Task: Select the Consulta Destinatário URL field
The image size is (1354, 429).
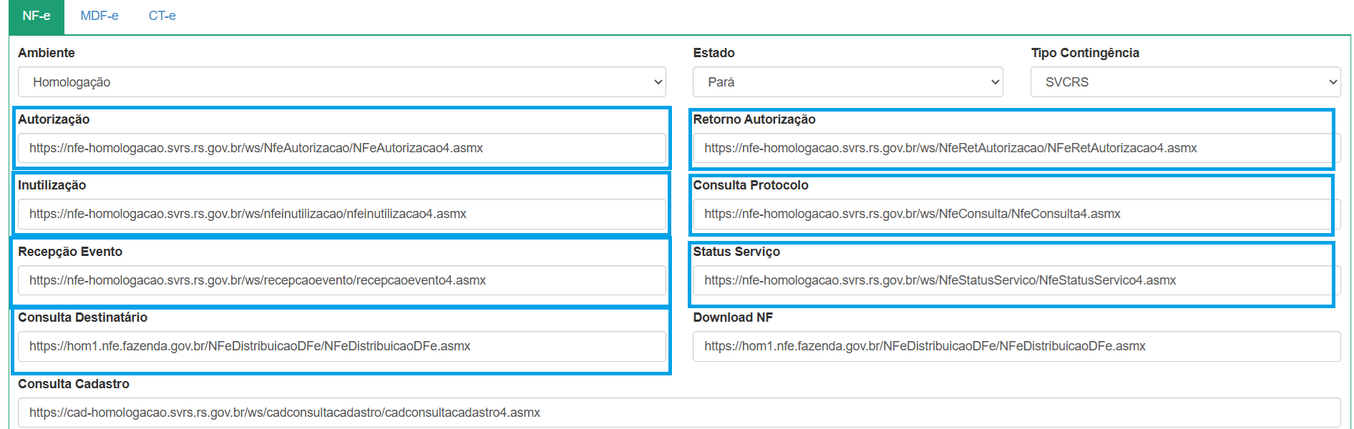Action: [342, 346]
